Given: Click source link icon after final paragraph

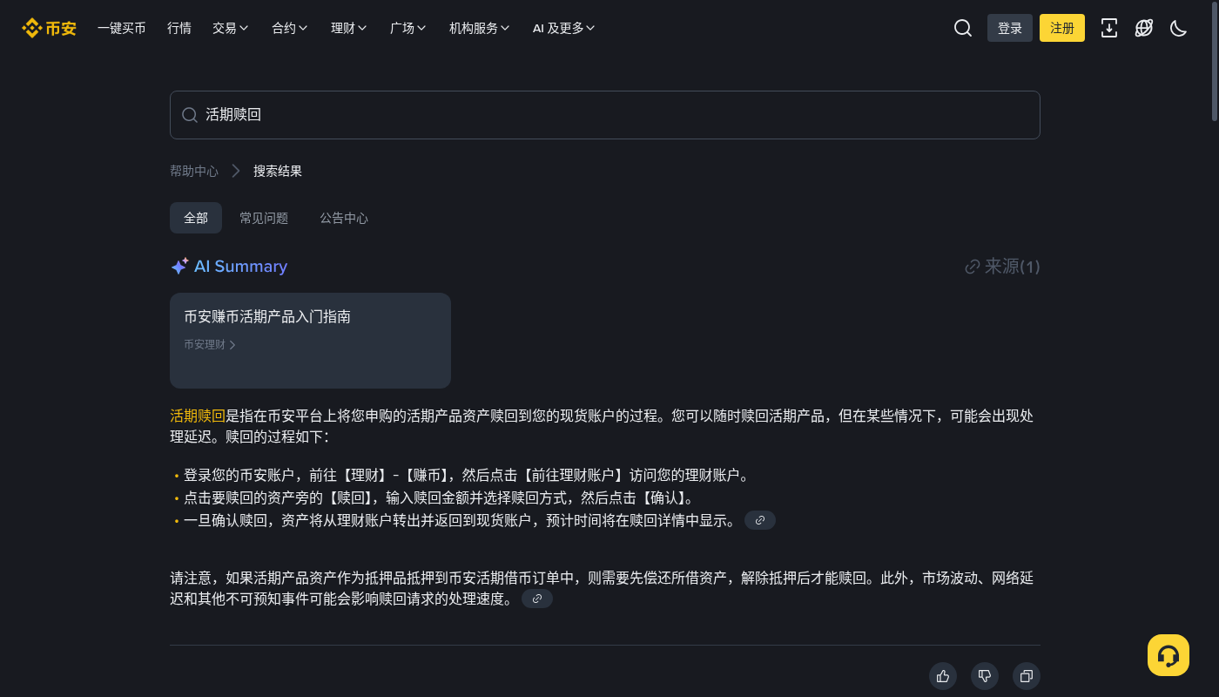Looking at the screenshot, I should [537, 599].
